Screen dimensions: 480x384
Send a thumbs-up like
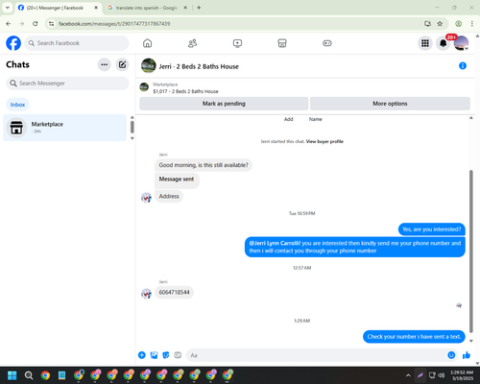tap(467, 355)
